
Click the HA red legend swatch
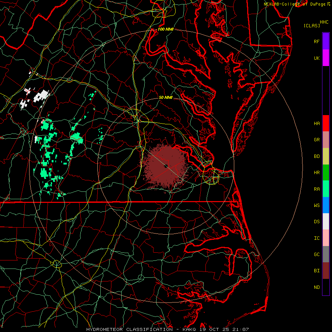[x=326, y=123]
